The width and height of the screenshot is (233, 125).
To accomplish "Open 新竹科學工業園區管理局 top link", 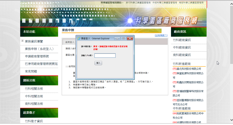I will (x=138, y=3).
